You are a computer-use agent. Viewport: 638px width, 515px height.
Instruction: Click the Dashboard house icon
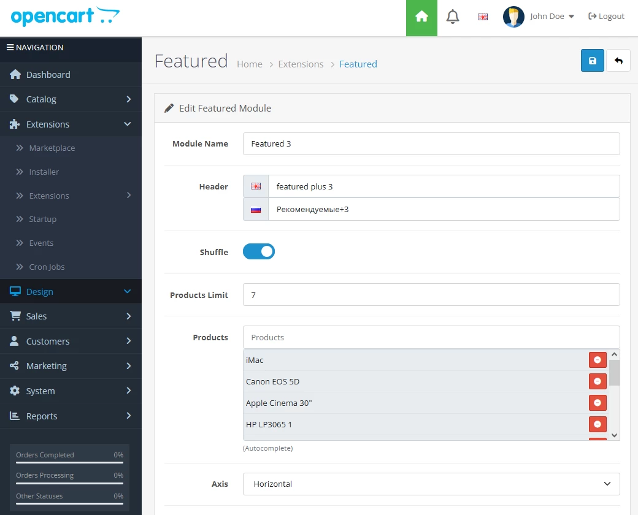tap(15, 74)
